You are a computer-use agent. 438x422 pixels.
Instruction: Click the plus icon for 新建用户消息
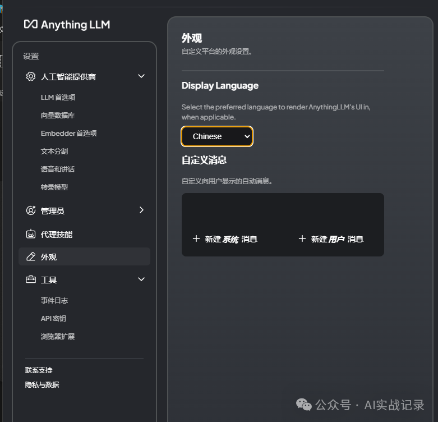[302, 238]
